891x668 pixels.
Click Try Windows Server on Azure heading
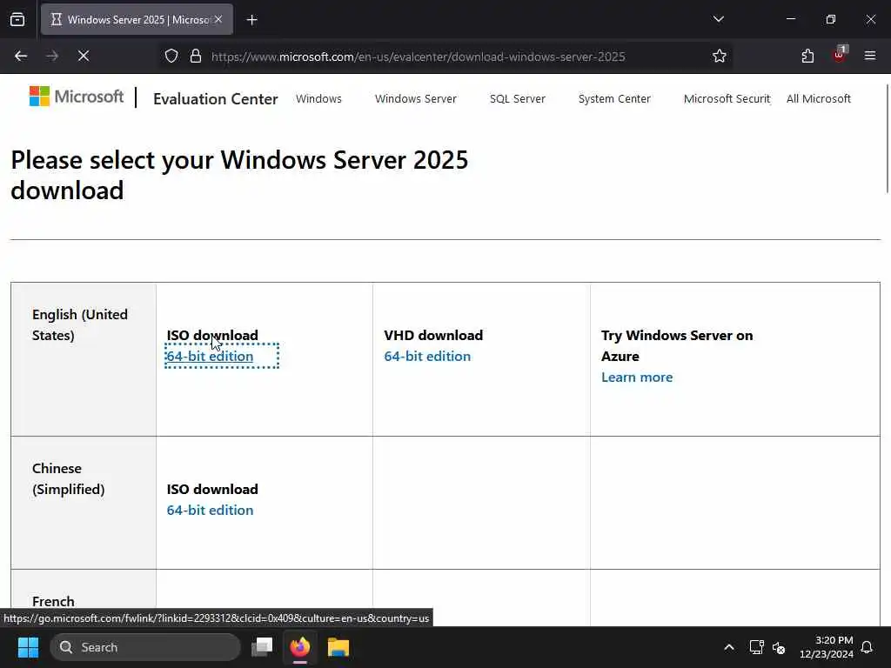677,345
